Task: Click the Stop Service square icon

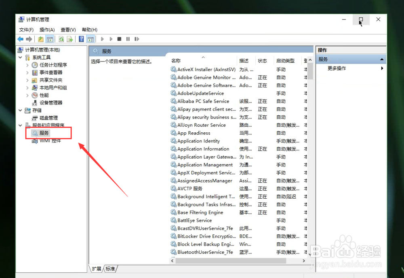Action: (x=119, y=39)
